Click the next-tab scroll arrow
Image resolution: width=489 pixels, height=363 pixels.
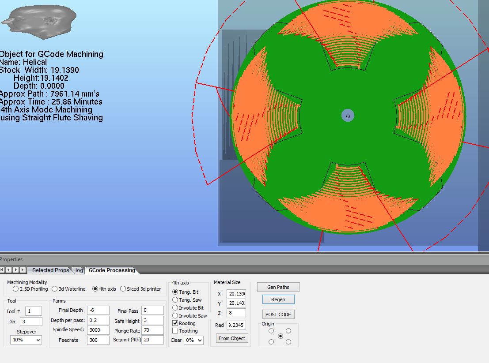pos(15,270)
